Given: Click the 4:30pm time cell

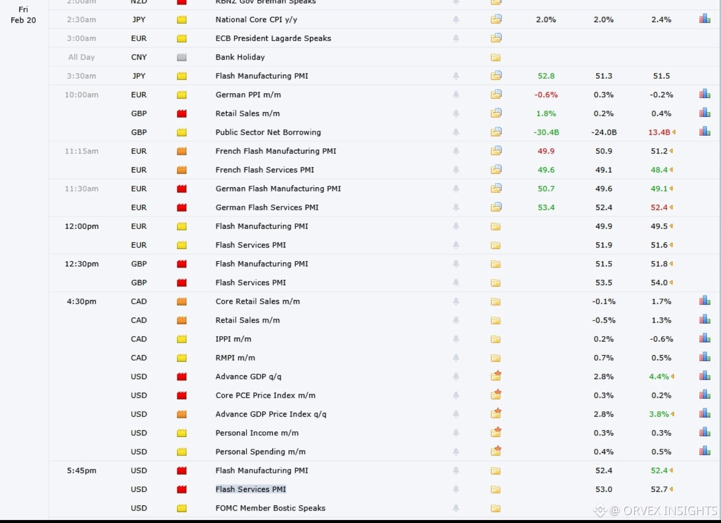Looking at the screenshot, I should 82,301.
